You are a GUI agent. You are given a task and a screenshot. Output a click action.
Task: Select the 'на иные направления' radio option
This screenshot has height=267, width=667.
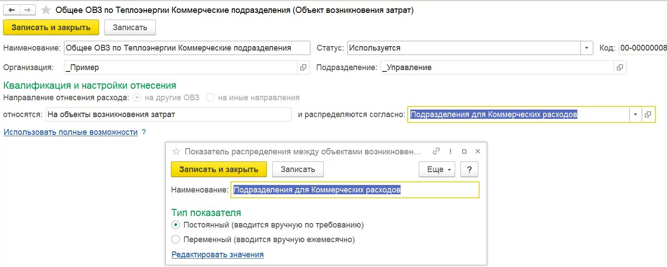click(210, 98)
